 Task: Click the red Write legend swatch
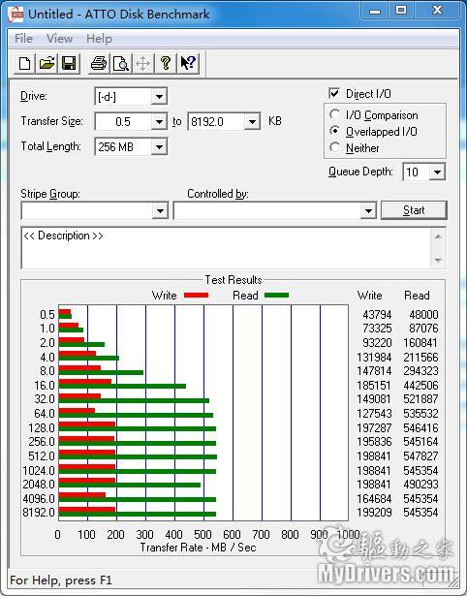coord(196,295)
